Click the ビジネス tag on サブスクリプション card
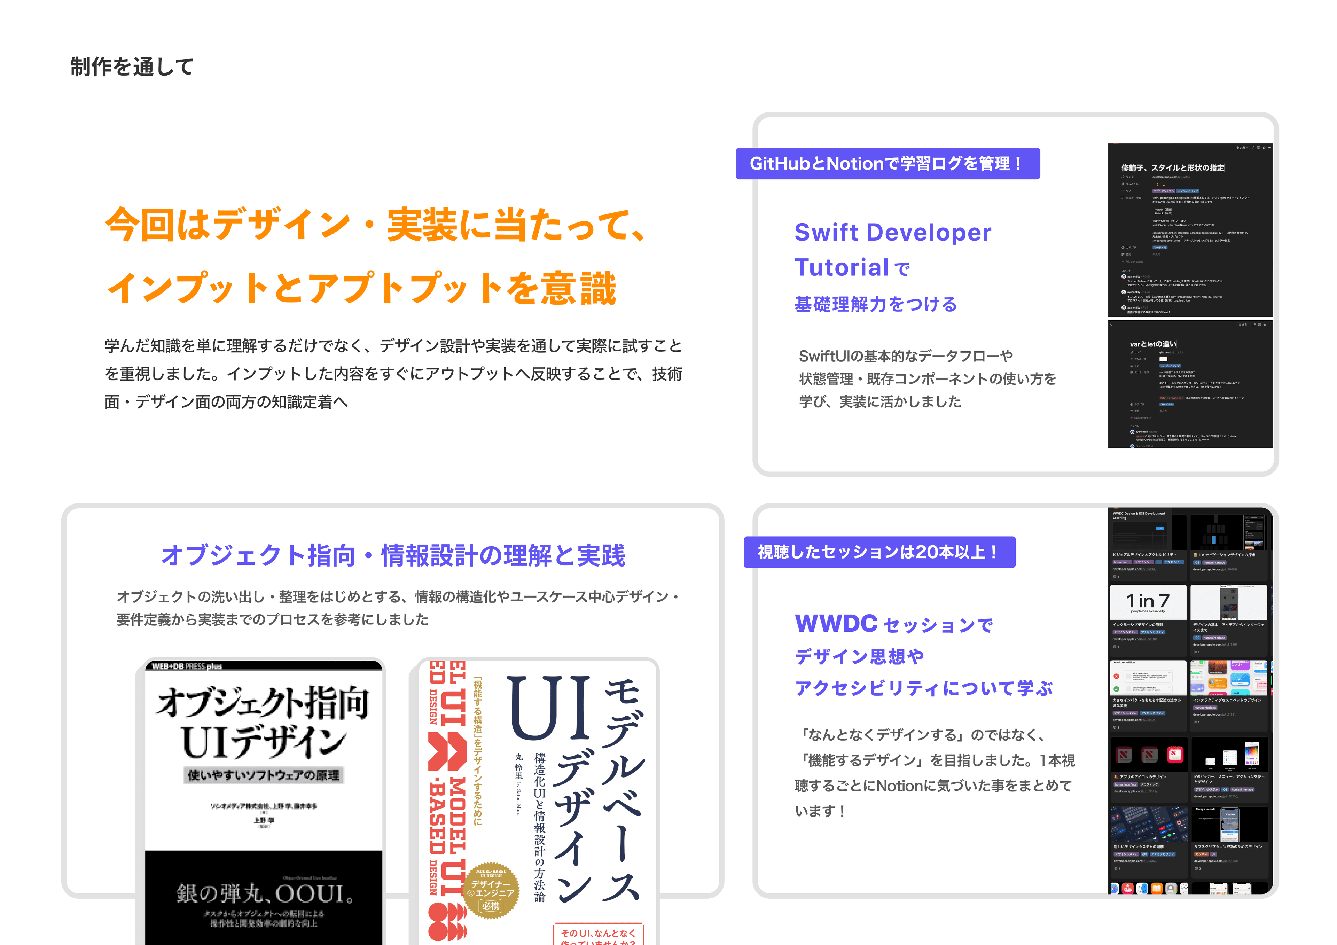The width and height of the screenshot is (1337, 945). 1201,854
